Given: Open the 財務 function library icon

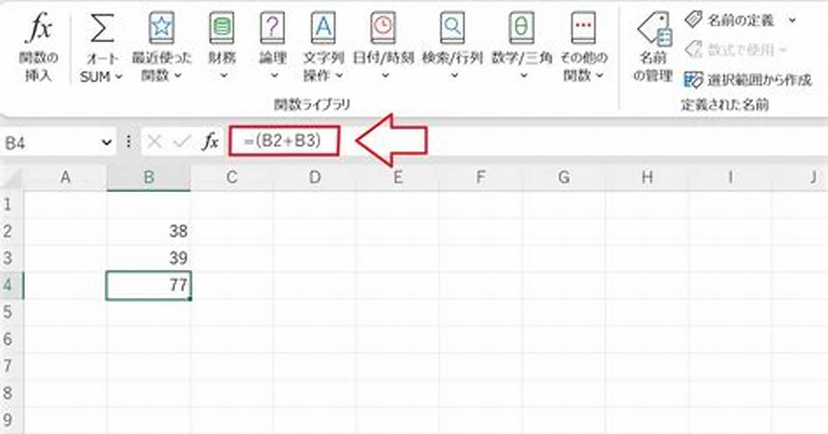Looking at the screenshot, I should (222, 28).
